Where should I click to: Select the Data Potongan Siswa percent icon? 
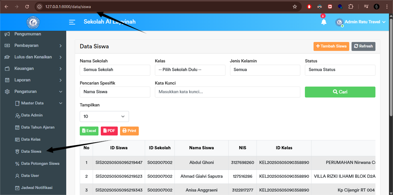(17, 163)
